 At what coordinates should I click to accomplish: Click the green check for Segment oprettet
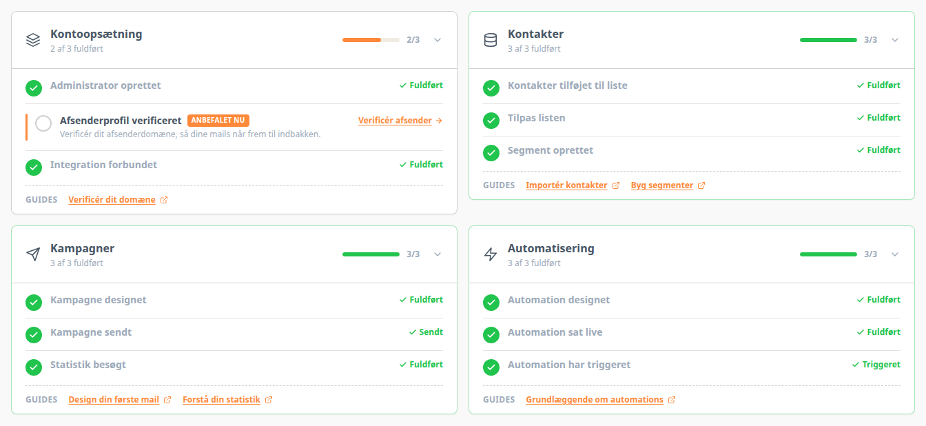[491, 153]
